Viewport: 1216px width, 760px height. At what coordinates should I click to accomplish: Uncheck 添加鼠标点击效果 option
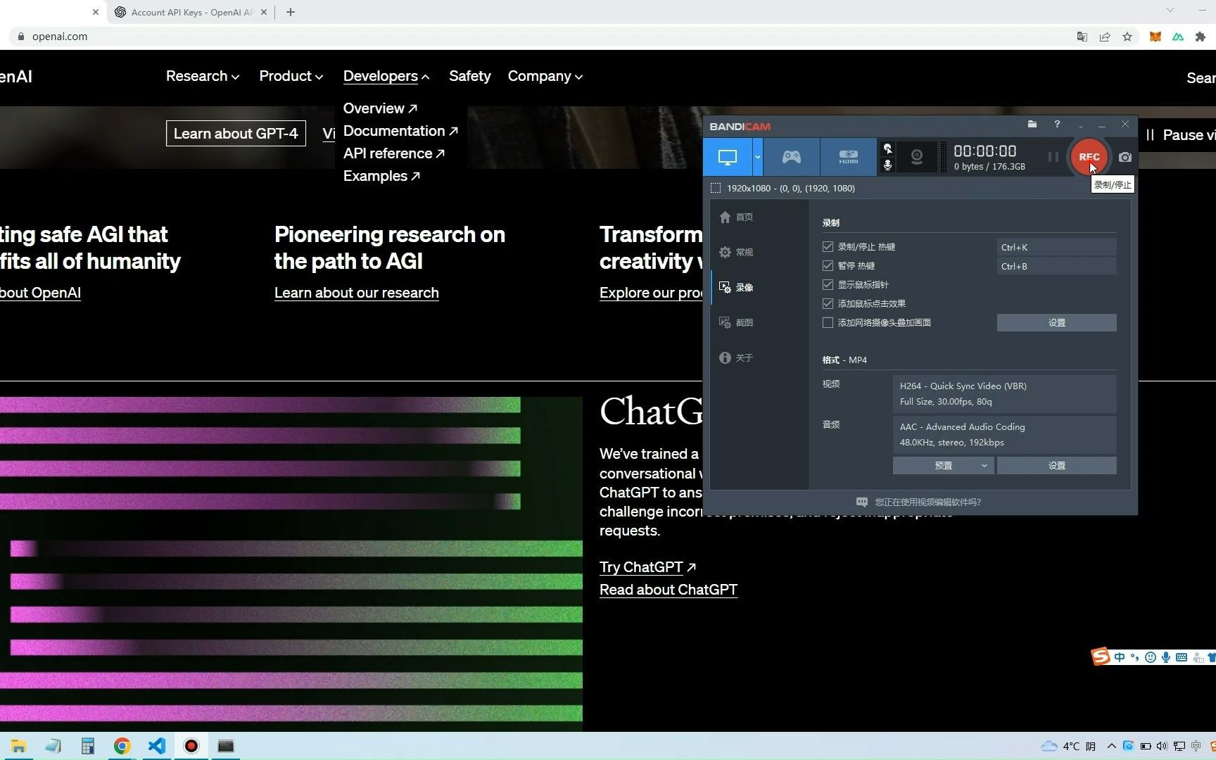point(828,304)
